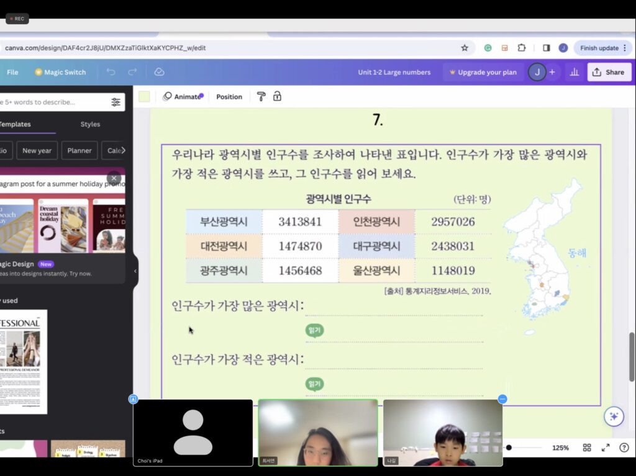Open the Position panel

(x=229, y=96)
